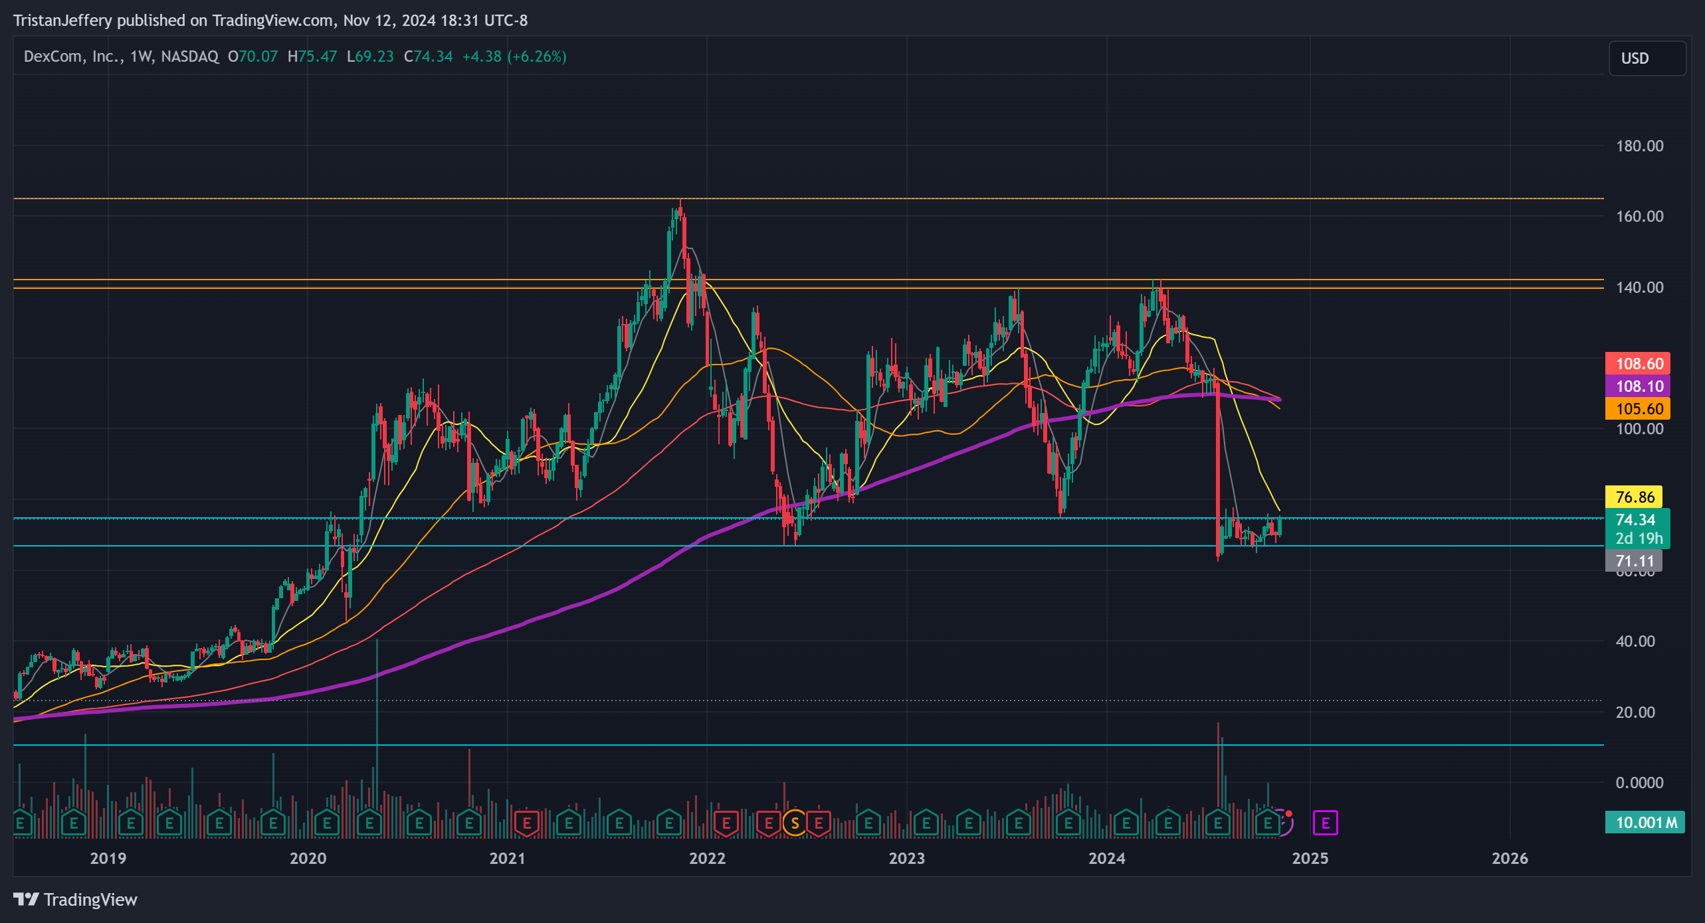Click the DexCom, Inc., 1W, NASDAQ symbol title

point(121,56)
